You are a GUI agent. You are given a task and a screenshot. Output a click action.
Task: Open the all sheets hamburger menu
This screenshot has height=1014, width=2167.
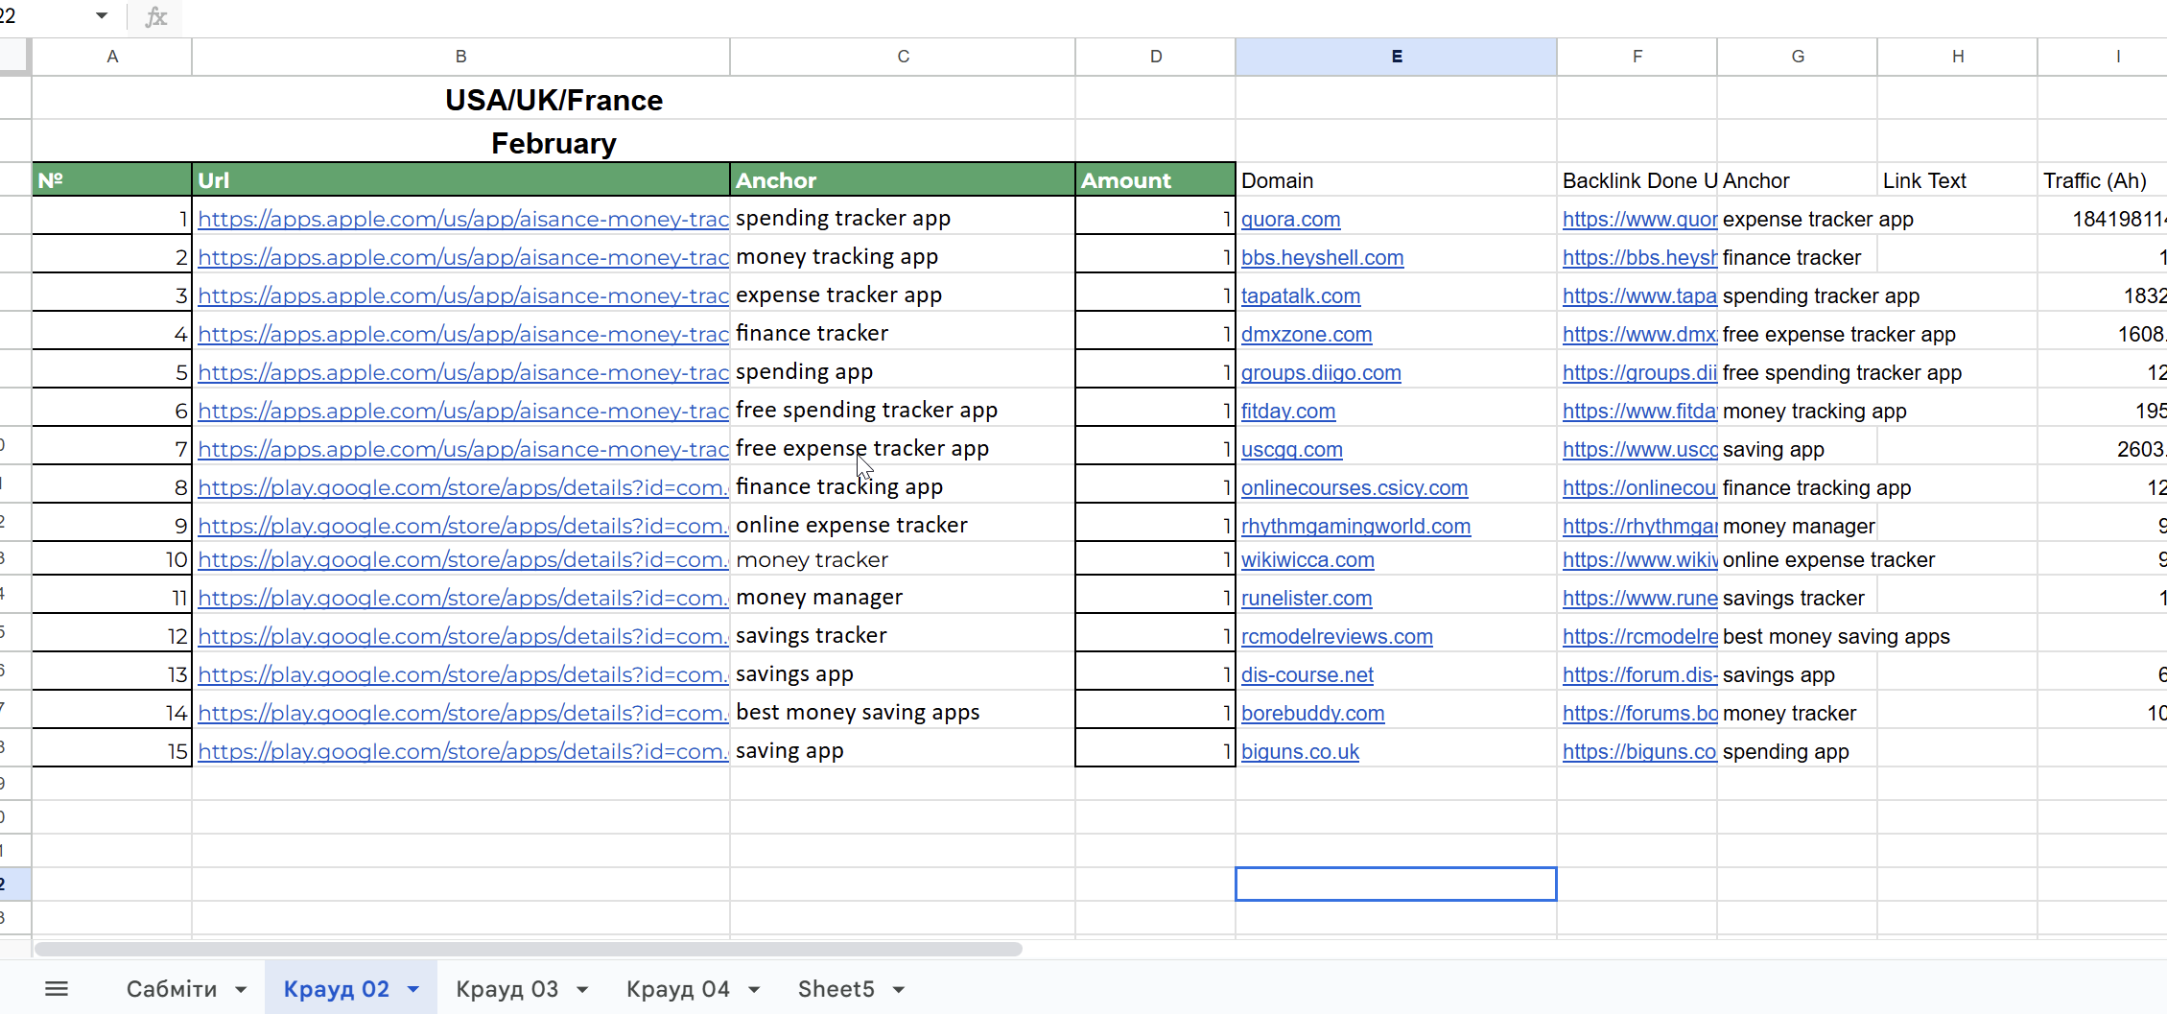[x=57, y=988]
